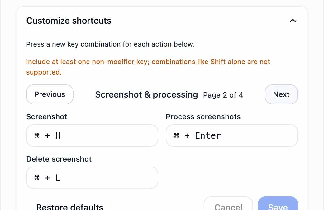This screenshot has width=324, height=210.
Task: Click the Customize shortcuts heading
Action: (x=69, y=21)
